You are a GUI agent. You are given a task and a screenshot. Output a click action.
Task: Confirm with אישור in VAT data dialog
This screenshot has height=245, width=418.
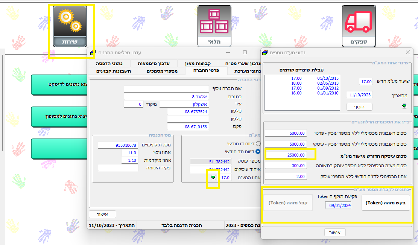[x=335, y=233]
